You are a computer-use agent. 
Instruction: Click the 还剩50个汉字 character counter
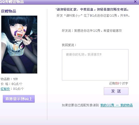pyautogui.click(x=118, y=83)
